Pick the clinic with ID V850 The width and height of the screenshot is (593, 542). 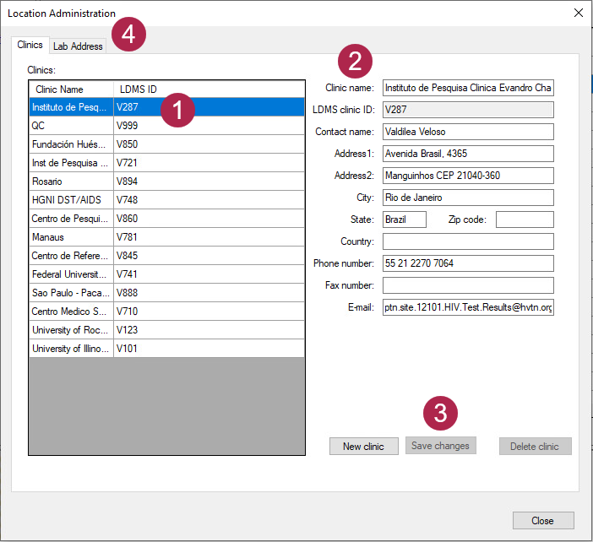coord(128,144)
